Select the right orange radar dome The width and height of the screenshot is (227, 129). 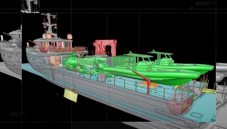[69, 36]
